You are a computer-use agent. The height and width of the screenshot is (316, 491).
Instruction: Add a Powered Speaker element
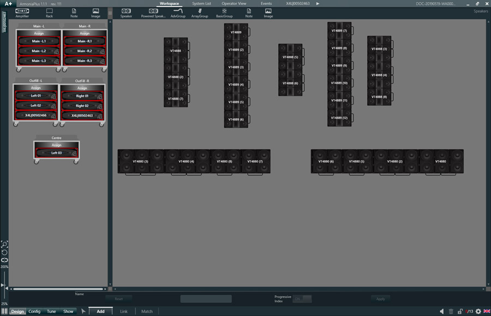click(x=153, y=13)
